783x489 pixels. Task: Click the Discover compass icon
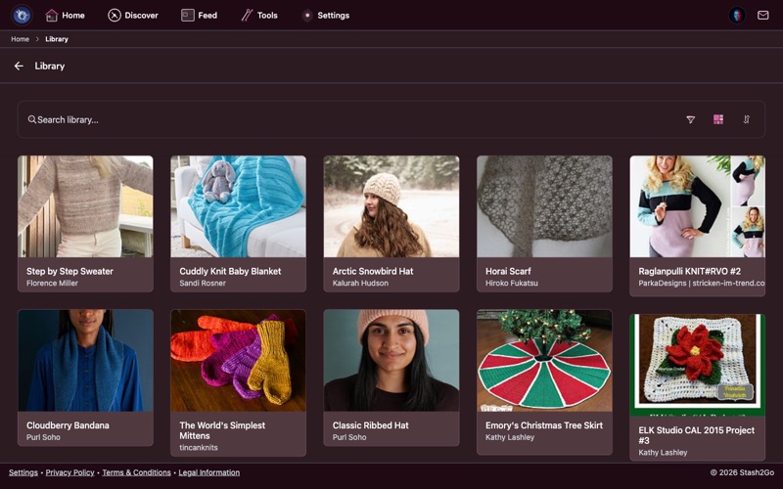pos(115,16)
